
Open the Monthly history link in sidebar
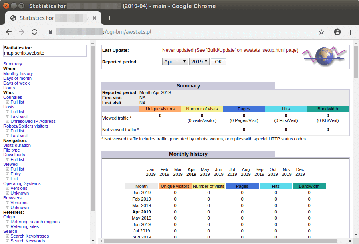click(18, 73)
